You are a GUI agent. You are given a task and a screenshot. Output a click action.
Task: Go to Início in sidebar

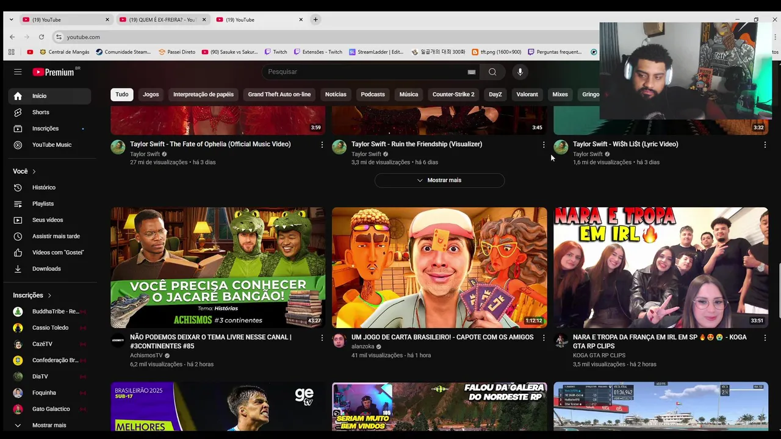coord(50,96)
